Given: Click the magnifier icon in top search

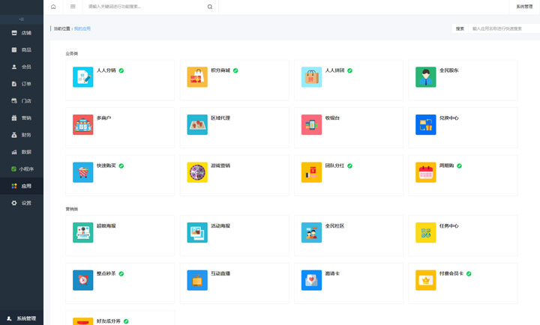Looking at the screenshot, I should 210,7.
